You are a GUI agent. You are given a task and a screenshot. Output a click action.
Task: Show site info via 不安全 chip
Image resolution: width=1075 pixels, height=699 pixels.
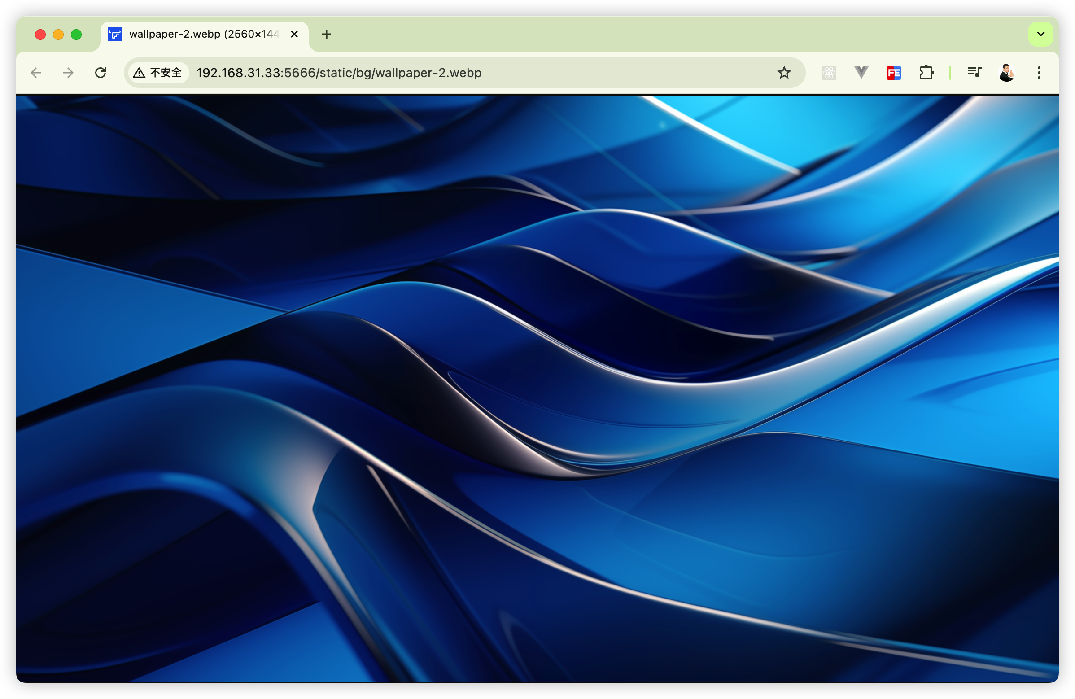[x=158, y=73]
